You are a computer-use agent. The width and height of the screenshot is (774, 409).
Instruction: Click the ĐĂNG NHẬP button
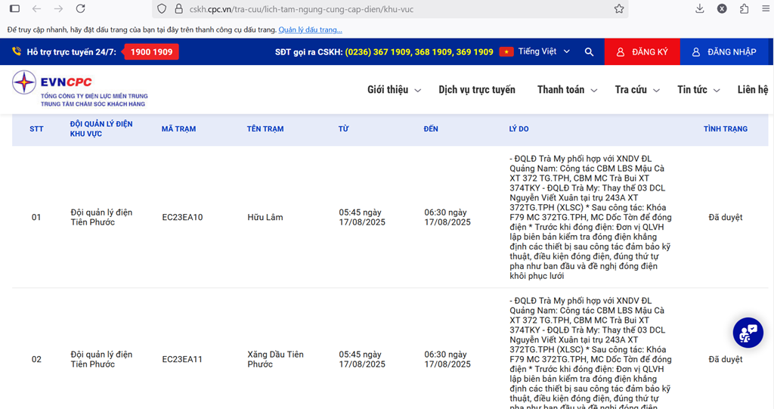(723, 52)
